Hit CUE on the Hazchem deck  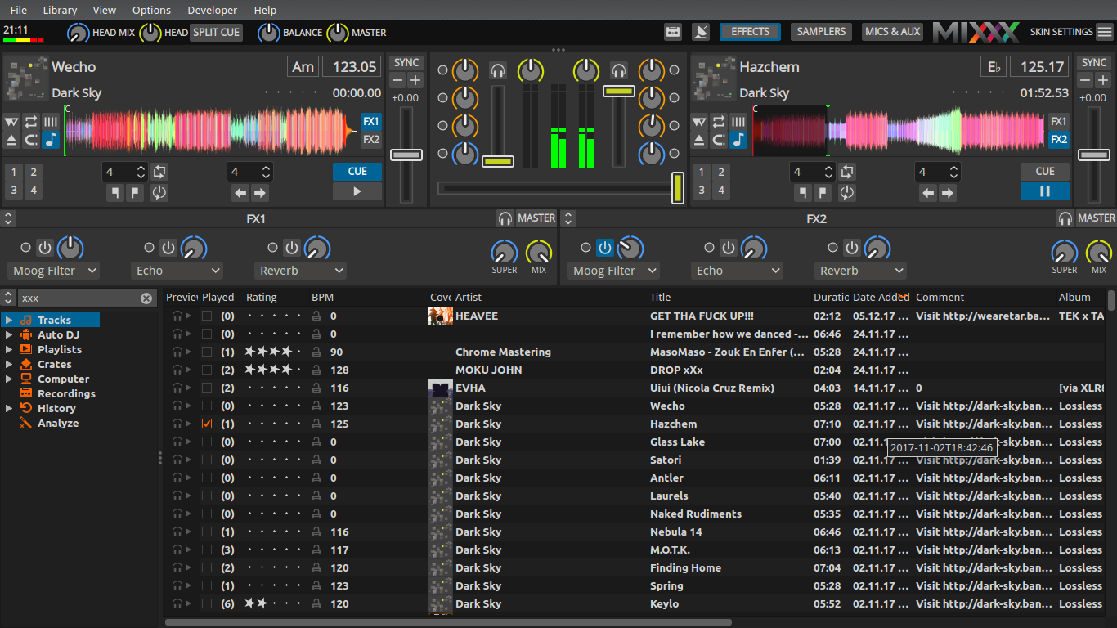(1045, 172)
